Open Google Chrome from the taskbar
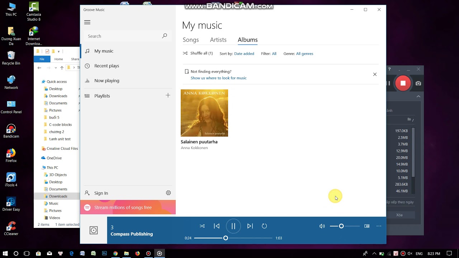459x258 pixels. 115,253
